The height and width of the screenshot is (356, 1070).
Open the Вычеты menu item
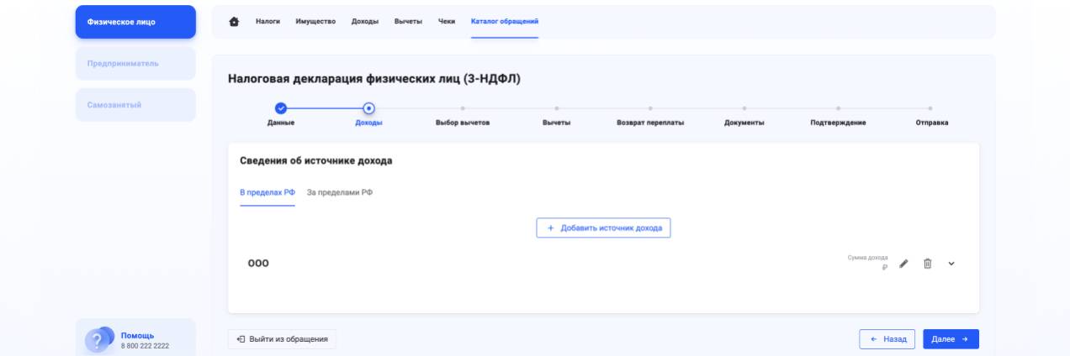point(408,21)
